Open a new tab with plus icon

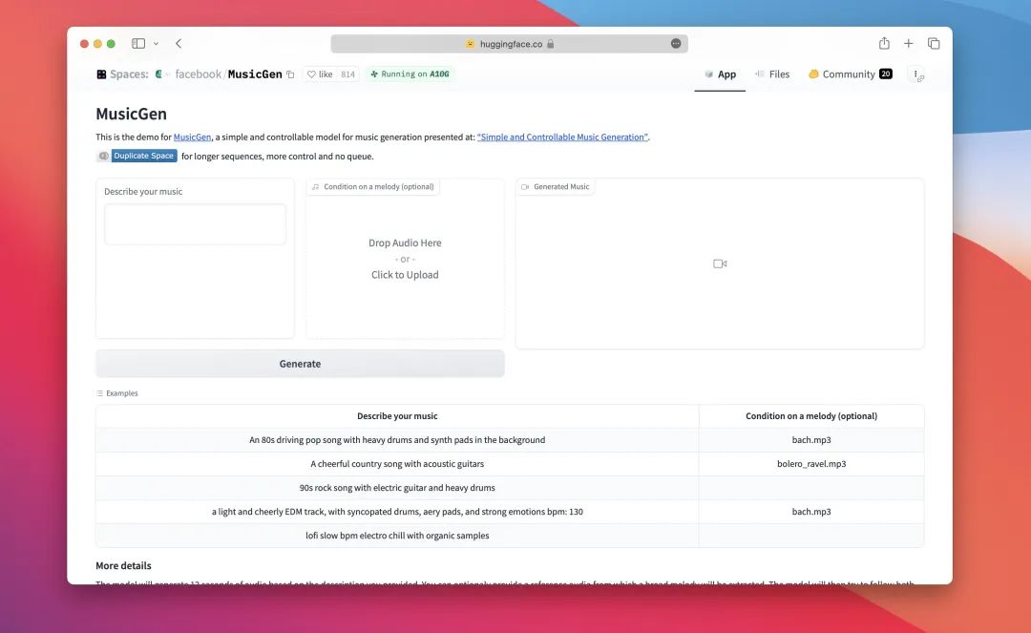(908, 43)
